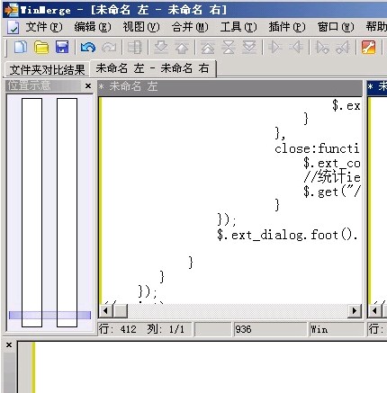Undo the last change with blue arrow

(88, 48)
